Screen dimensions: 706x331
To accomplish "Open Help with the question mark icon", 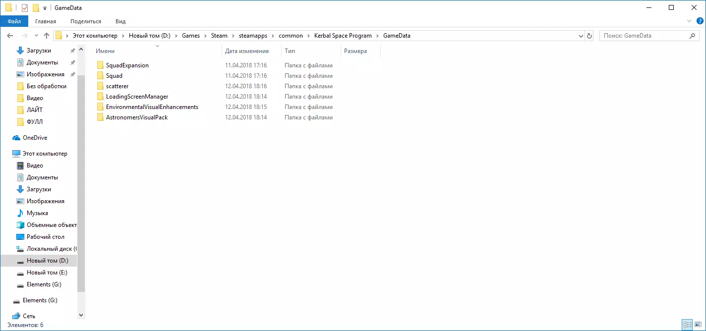I will [x=700, y=21].
